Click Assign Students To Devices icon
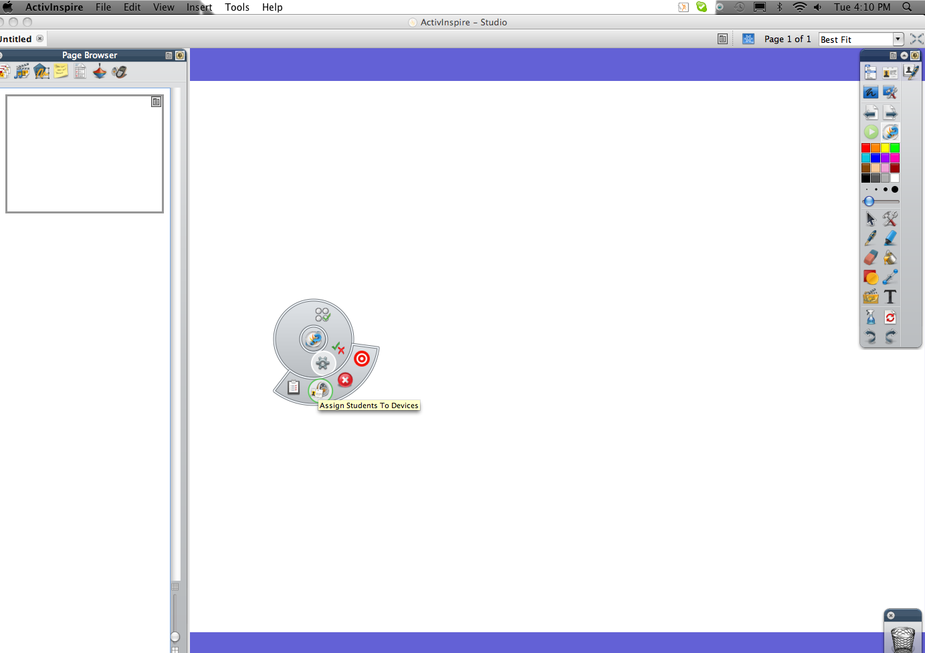The height and width of the screenshot is (653, 925). 320,390
